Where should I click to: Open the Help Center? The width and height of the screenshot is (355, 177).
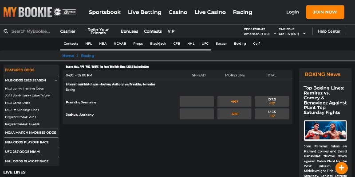[329, 31]
